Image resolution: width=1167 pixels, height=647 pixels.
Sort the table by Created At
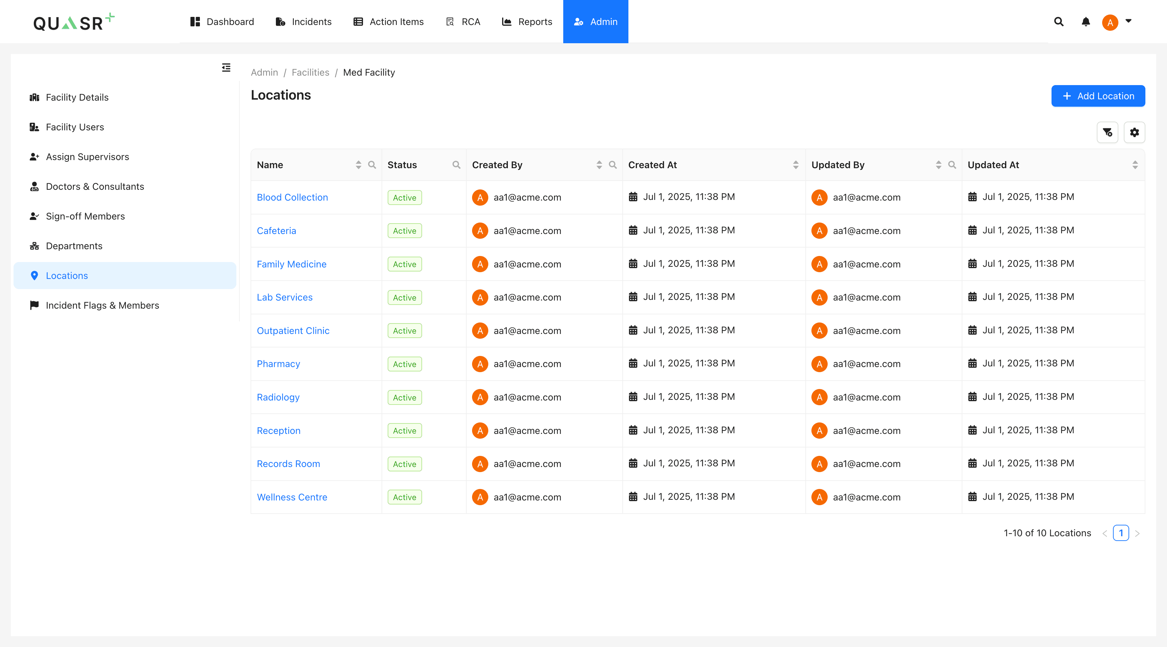pos(796,165)
